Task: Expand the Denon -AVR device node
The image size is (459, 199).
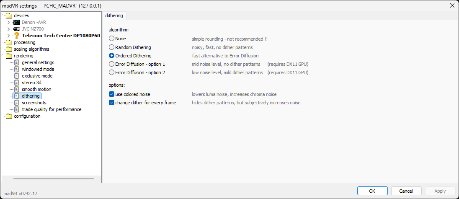Action: 8,22
